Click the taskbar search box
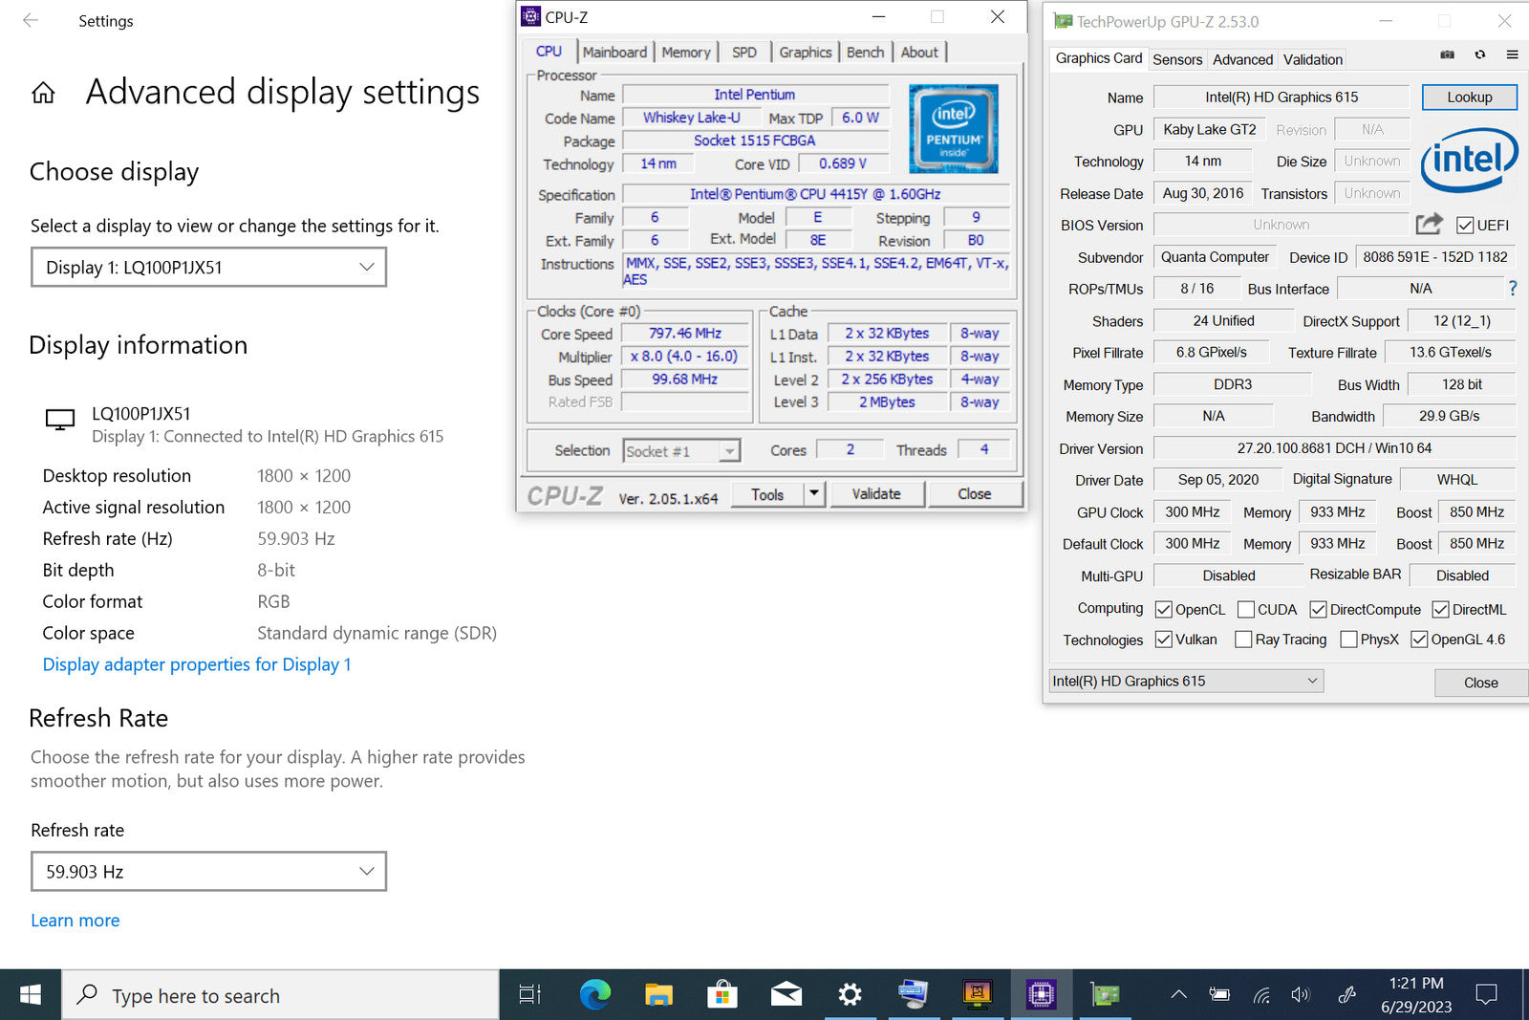1529x1020 pixels. [x=281, y=996]
